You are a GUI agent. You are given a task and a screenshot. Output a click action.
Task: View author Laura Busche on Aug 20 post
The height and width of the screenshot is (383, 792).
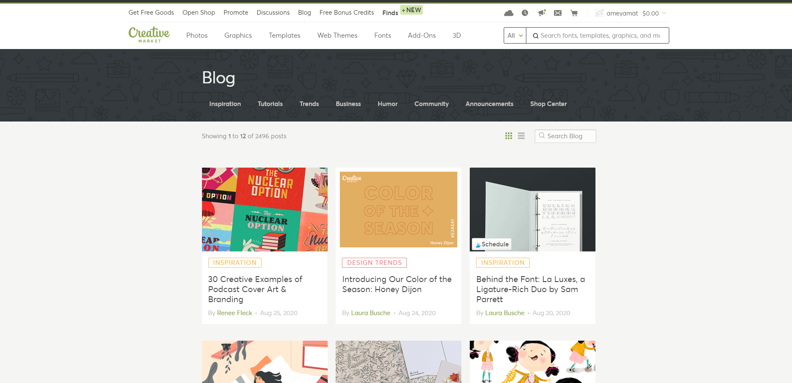pos(505,313)
